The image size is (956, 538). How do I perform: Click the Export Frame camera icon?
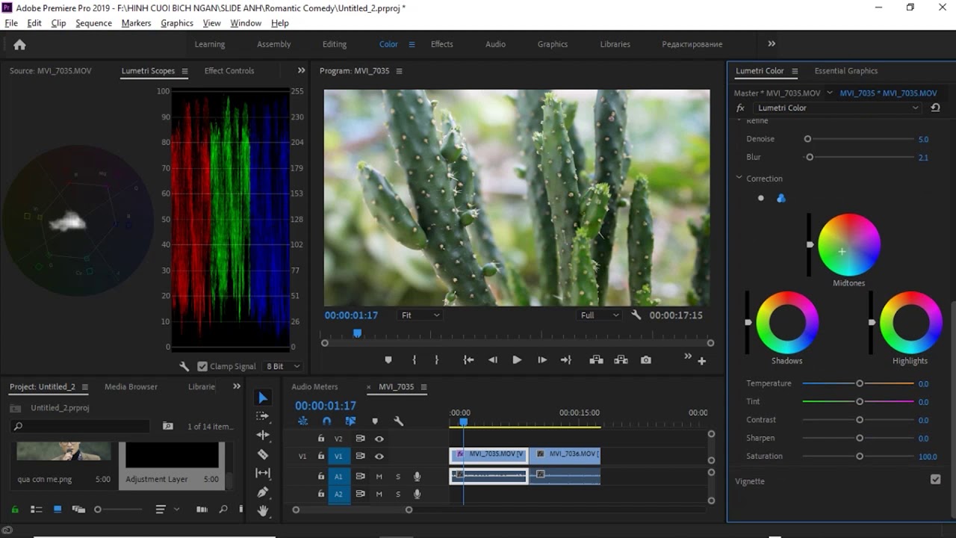point(646,360)
